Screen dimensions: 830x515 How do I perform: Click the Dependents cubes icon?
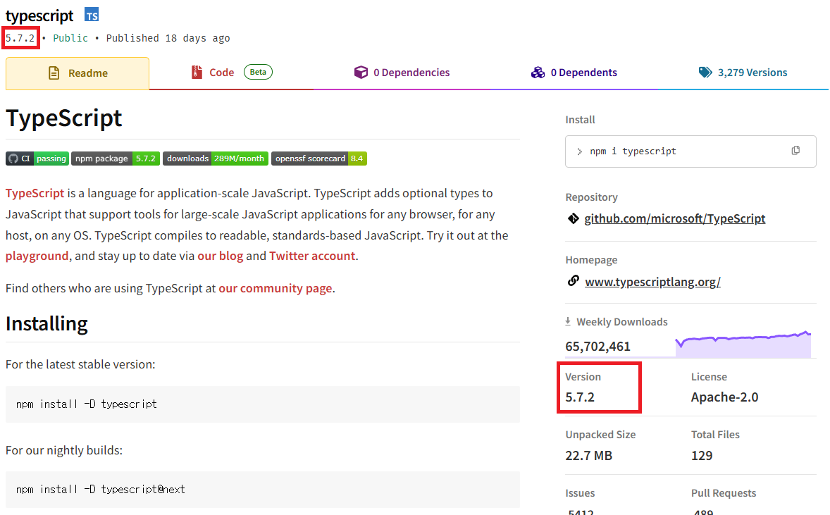point(538,73)
